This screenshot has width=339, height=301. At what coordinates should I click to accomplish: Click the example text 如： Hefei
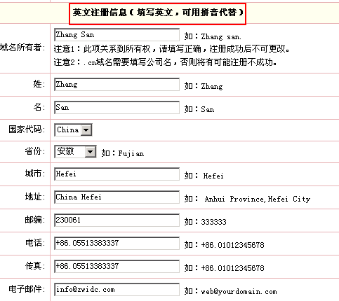pyautogui.click(x=204, y=176)
